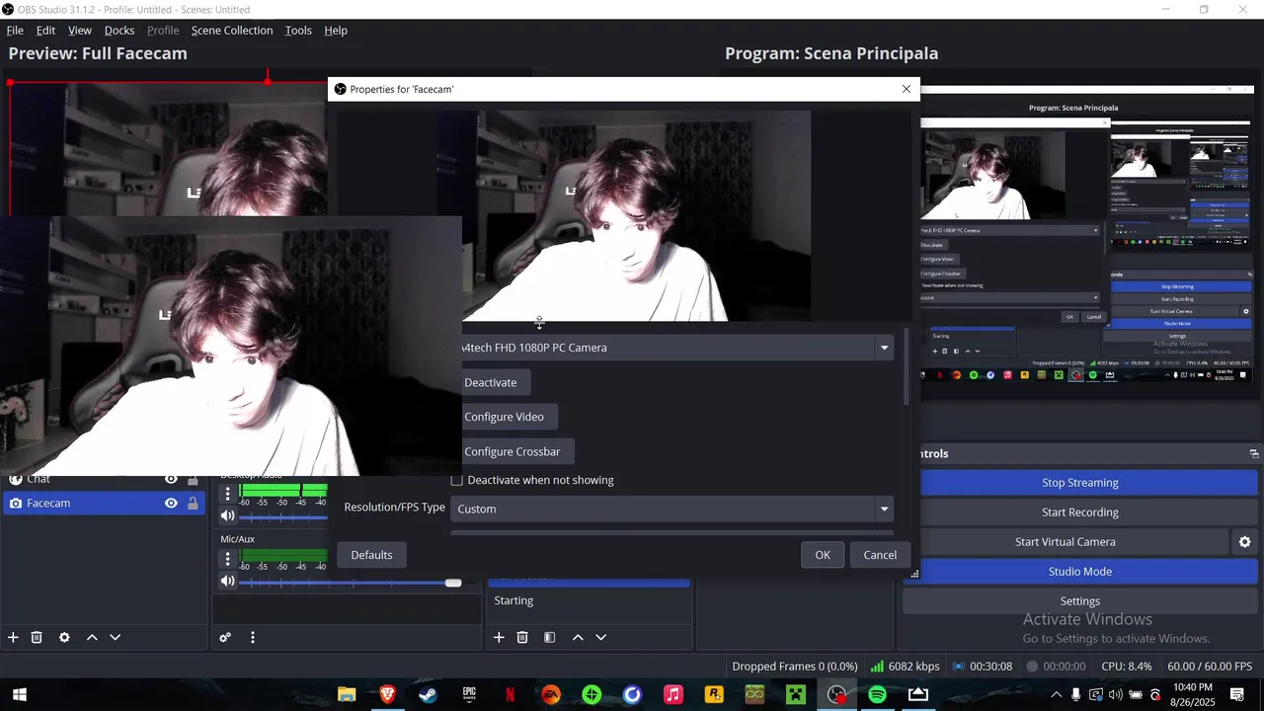
Task: Add a new source with the plus icon
Action: [13, 638]
